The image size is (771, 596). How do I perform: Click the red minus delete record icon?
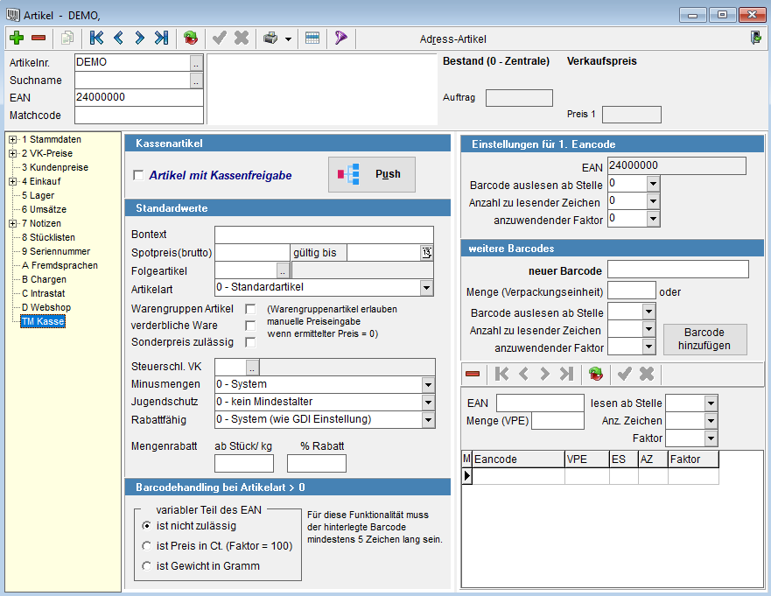coord(39,38)
